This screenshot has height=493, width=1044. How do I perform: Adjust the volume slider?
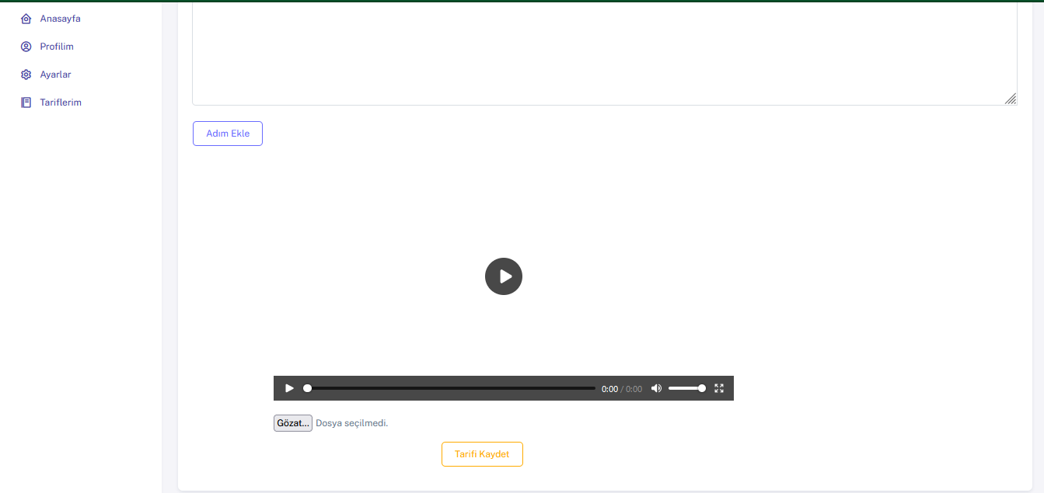(687, 388)
